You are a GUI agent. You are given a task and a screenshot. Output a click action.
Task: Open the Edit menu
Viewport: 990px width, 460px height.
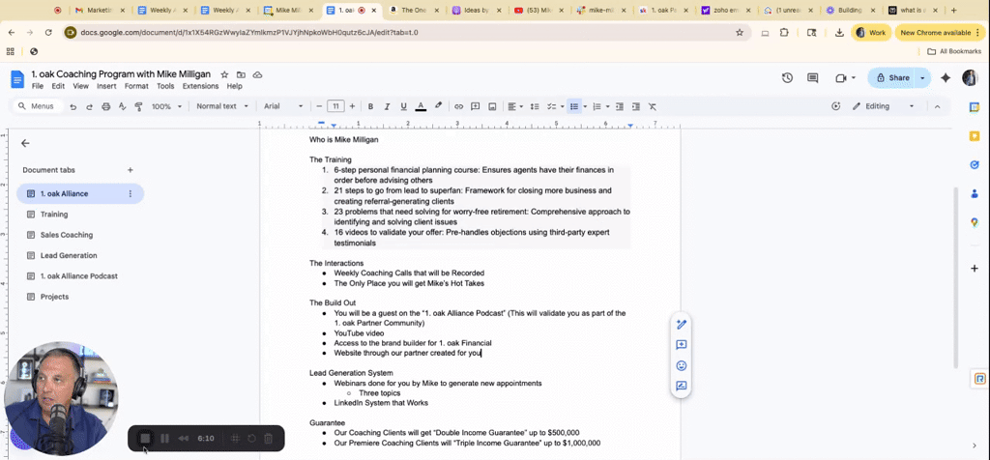click(58, 86)
